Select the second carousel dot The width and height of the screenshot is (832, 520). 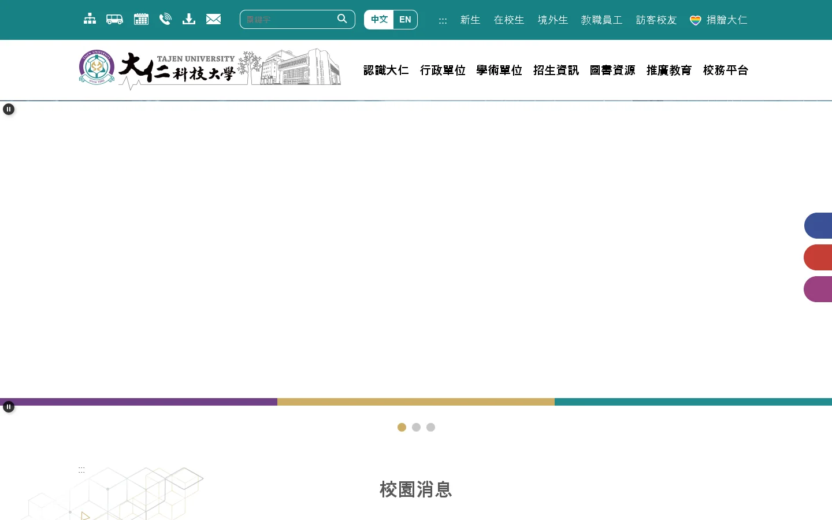click(416, 428)
